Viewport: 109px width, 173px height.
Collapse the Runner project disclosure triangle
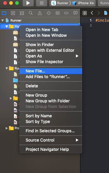2,20
